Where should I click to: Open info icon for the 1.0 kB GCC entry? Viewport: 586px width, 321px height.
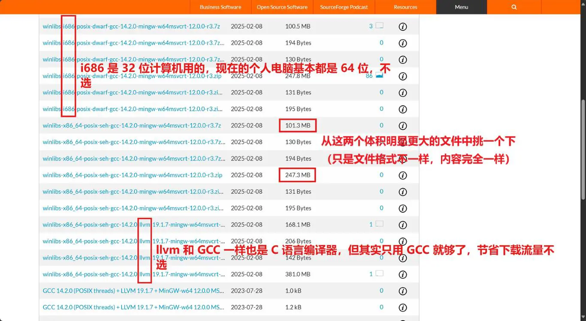pyautogui.click(x=402, y=291)
